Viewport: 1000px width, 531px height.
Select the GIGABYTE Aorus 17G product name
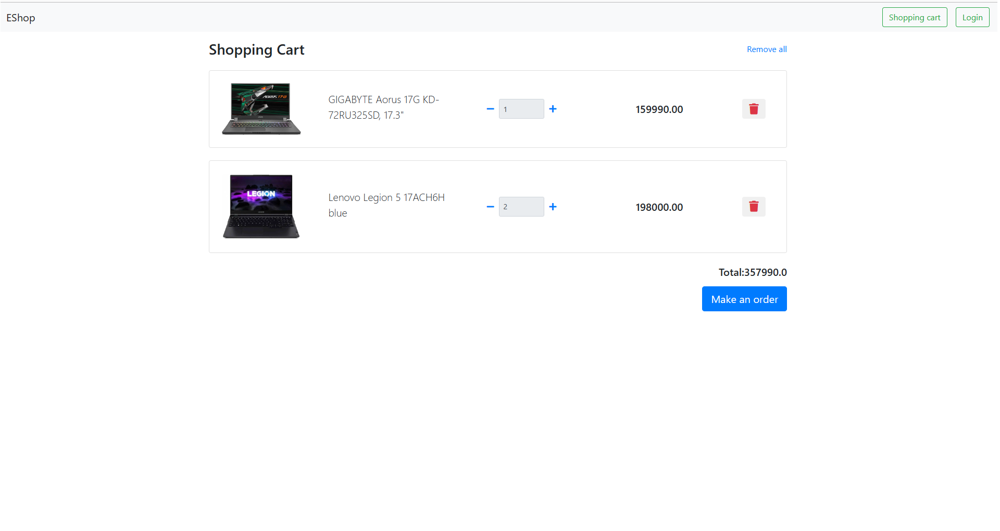tap(384, 107)
